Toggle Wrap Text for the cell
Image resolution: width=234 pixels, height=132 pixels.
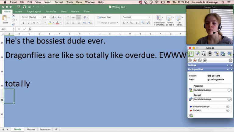pos(104,17)
